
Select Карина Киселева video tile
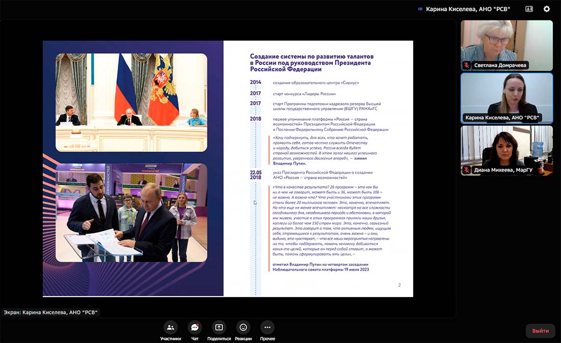click(x=506, y=98)
